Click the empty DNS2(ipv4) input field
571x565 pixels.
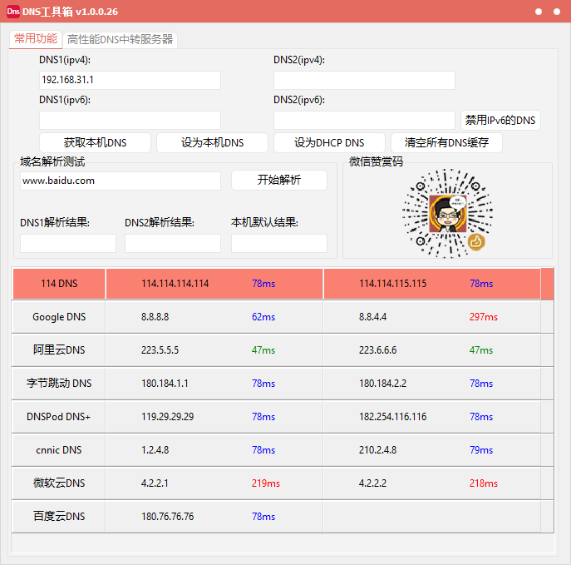pyautogui.click(x=364, y=80)
